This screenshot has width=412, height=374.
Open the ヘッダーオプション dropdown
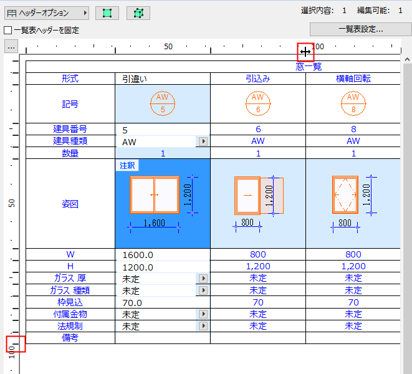pyautogui.click(x=47, y=13)
